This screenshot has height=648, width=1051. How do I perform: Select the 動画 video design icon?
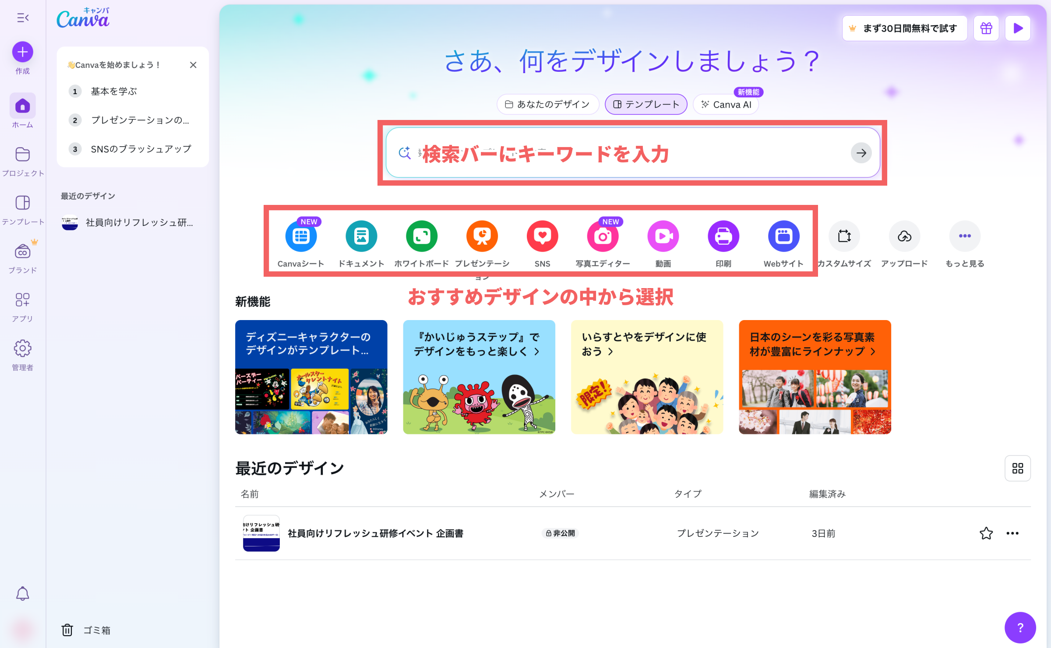pos(663,236)
